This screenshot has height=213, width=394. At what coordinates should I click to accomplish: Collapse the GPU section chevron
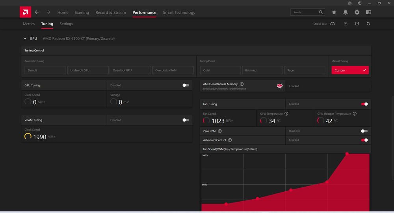(x=24, y=39)
